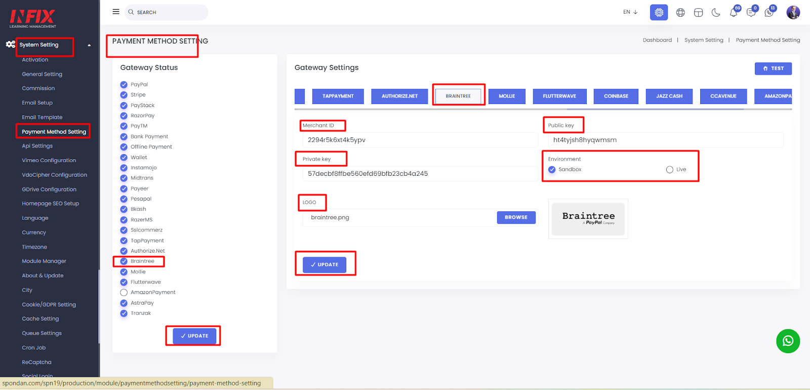Screen dimensions: 810x390
Task: Toggle dark mode moon icon
Action: tap(716, 13)
